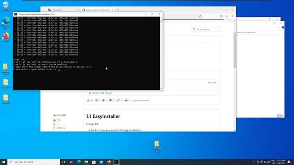Switch File Explorer to large icons view
Image resolution: width=294 pixels, height=165 pixels.
(x=282, y=115)
